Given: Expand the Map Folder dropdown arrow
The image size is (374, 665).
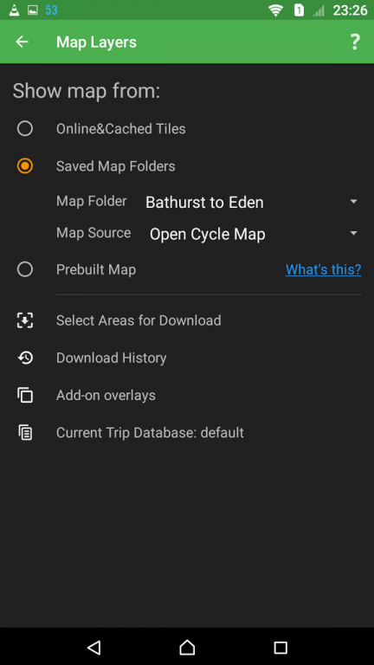Looking at the screenshot, I should coord(353,202).
